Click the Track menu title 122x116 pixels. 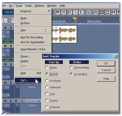[19, 6]
